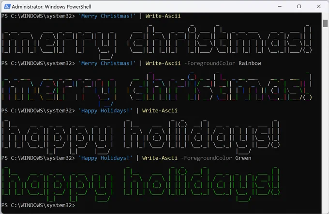Viewport: 329px width, 214px height.
Task: Click the rainbow 'merry christmas!' ASCII art
Action: (157, 89)
